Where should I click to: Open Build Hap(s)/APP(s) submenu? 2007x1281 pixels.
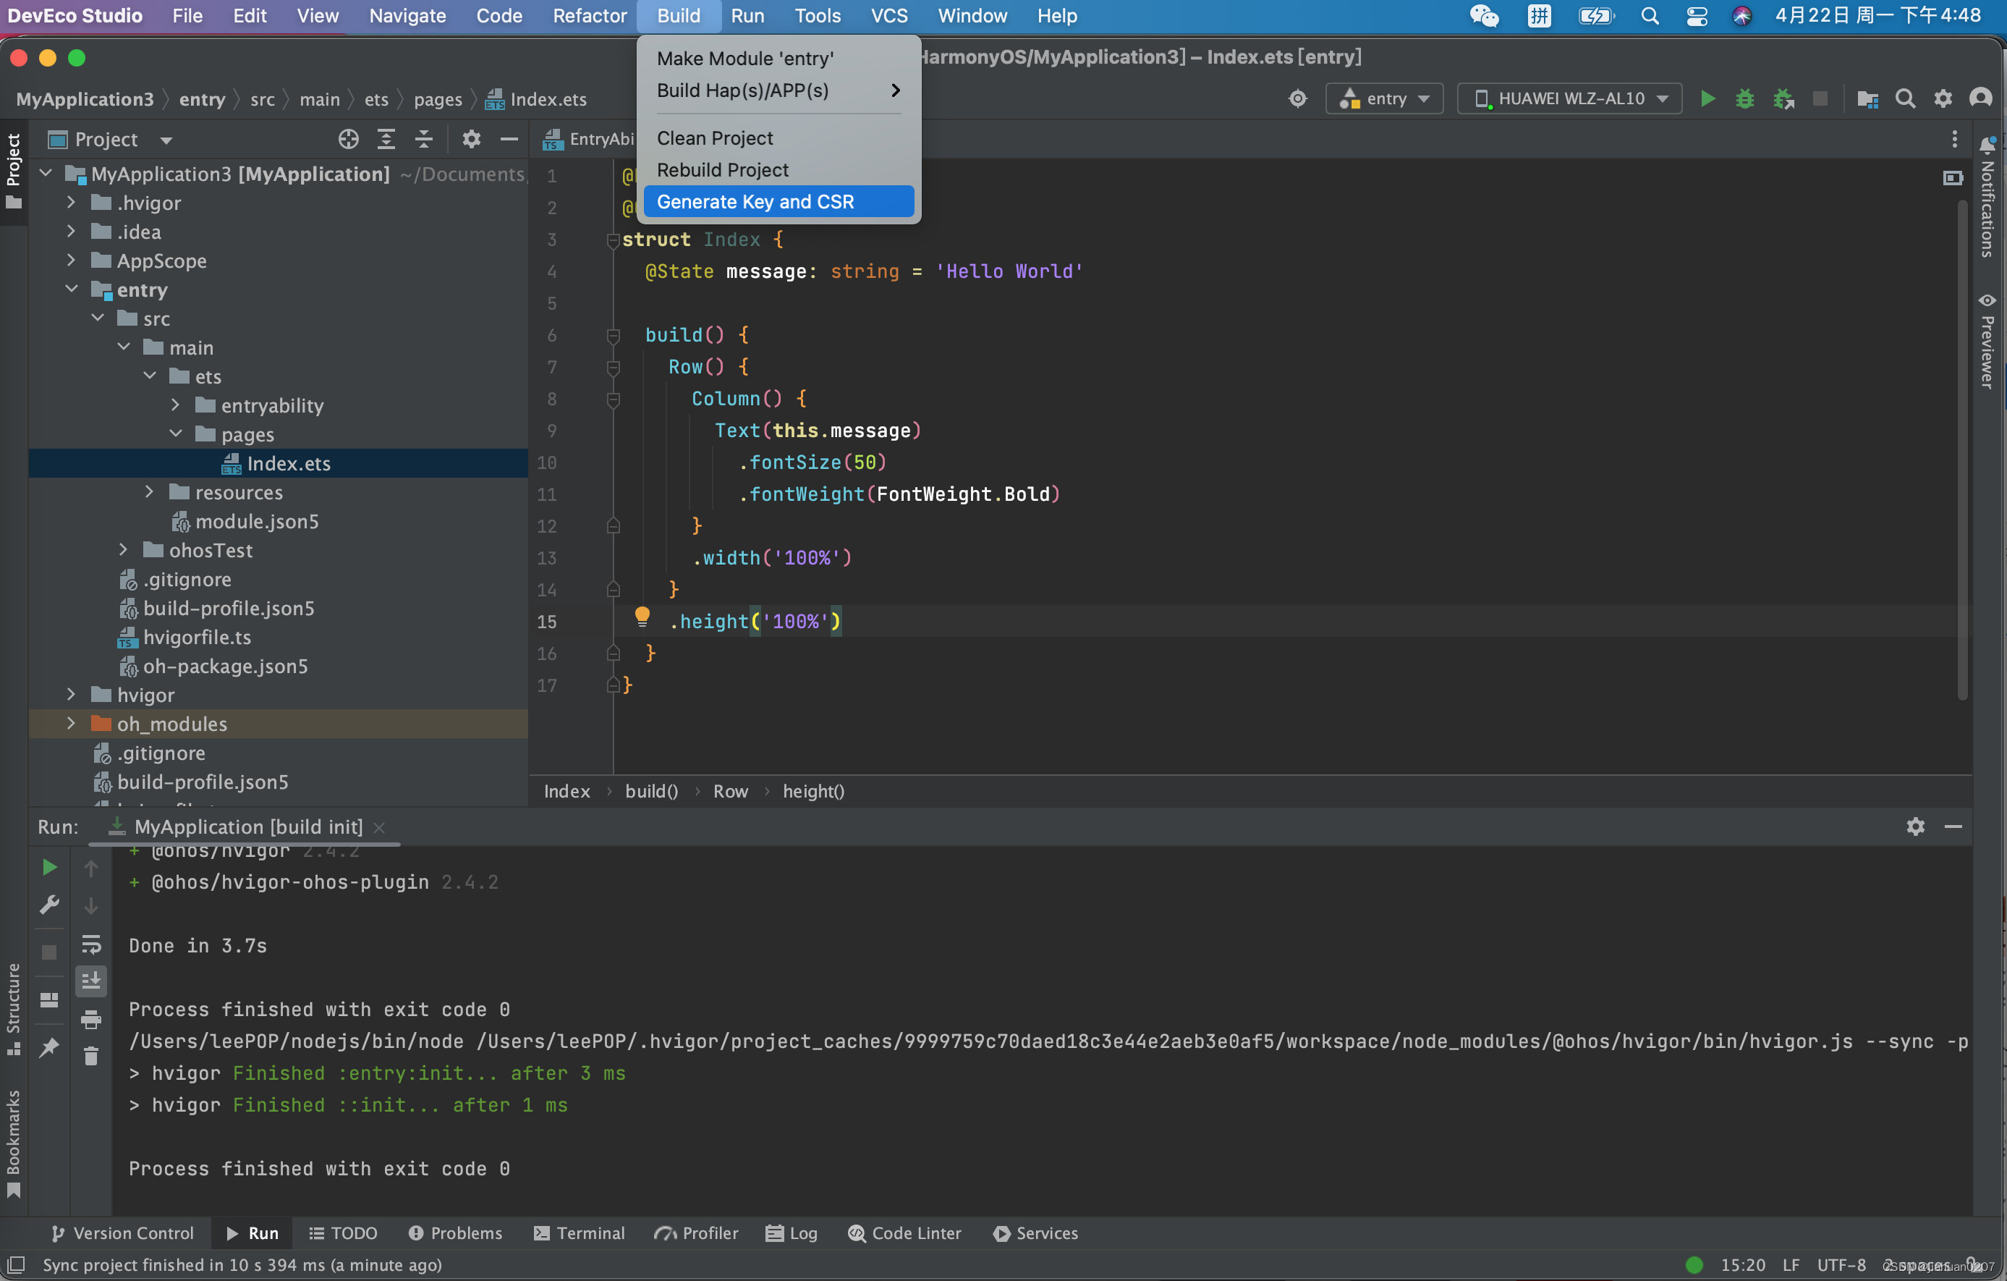point(778,90)
